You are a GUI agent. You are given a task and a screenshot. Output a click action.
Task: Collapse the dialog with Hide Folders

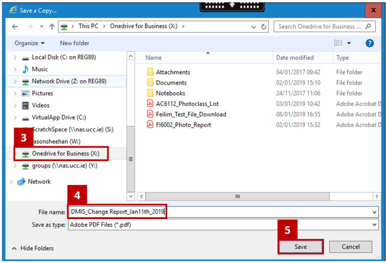[x=33, y=248]
